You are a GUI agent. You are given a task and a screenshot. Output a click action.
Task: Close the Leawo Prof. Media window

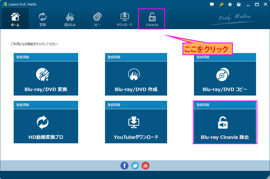pyautogui.click(x=266, y=4)
